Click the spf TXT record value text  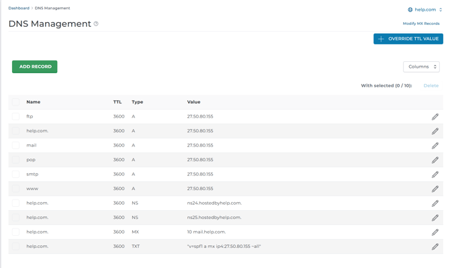[224, 247]
